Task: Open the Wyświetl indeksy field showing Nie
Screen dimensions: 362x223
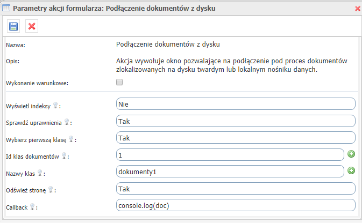Action: tap(236, 104)
